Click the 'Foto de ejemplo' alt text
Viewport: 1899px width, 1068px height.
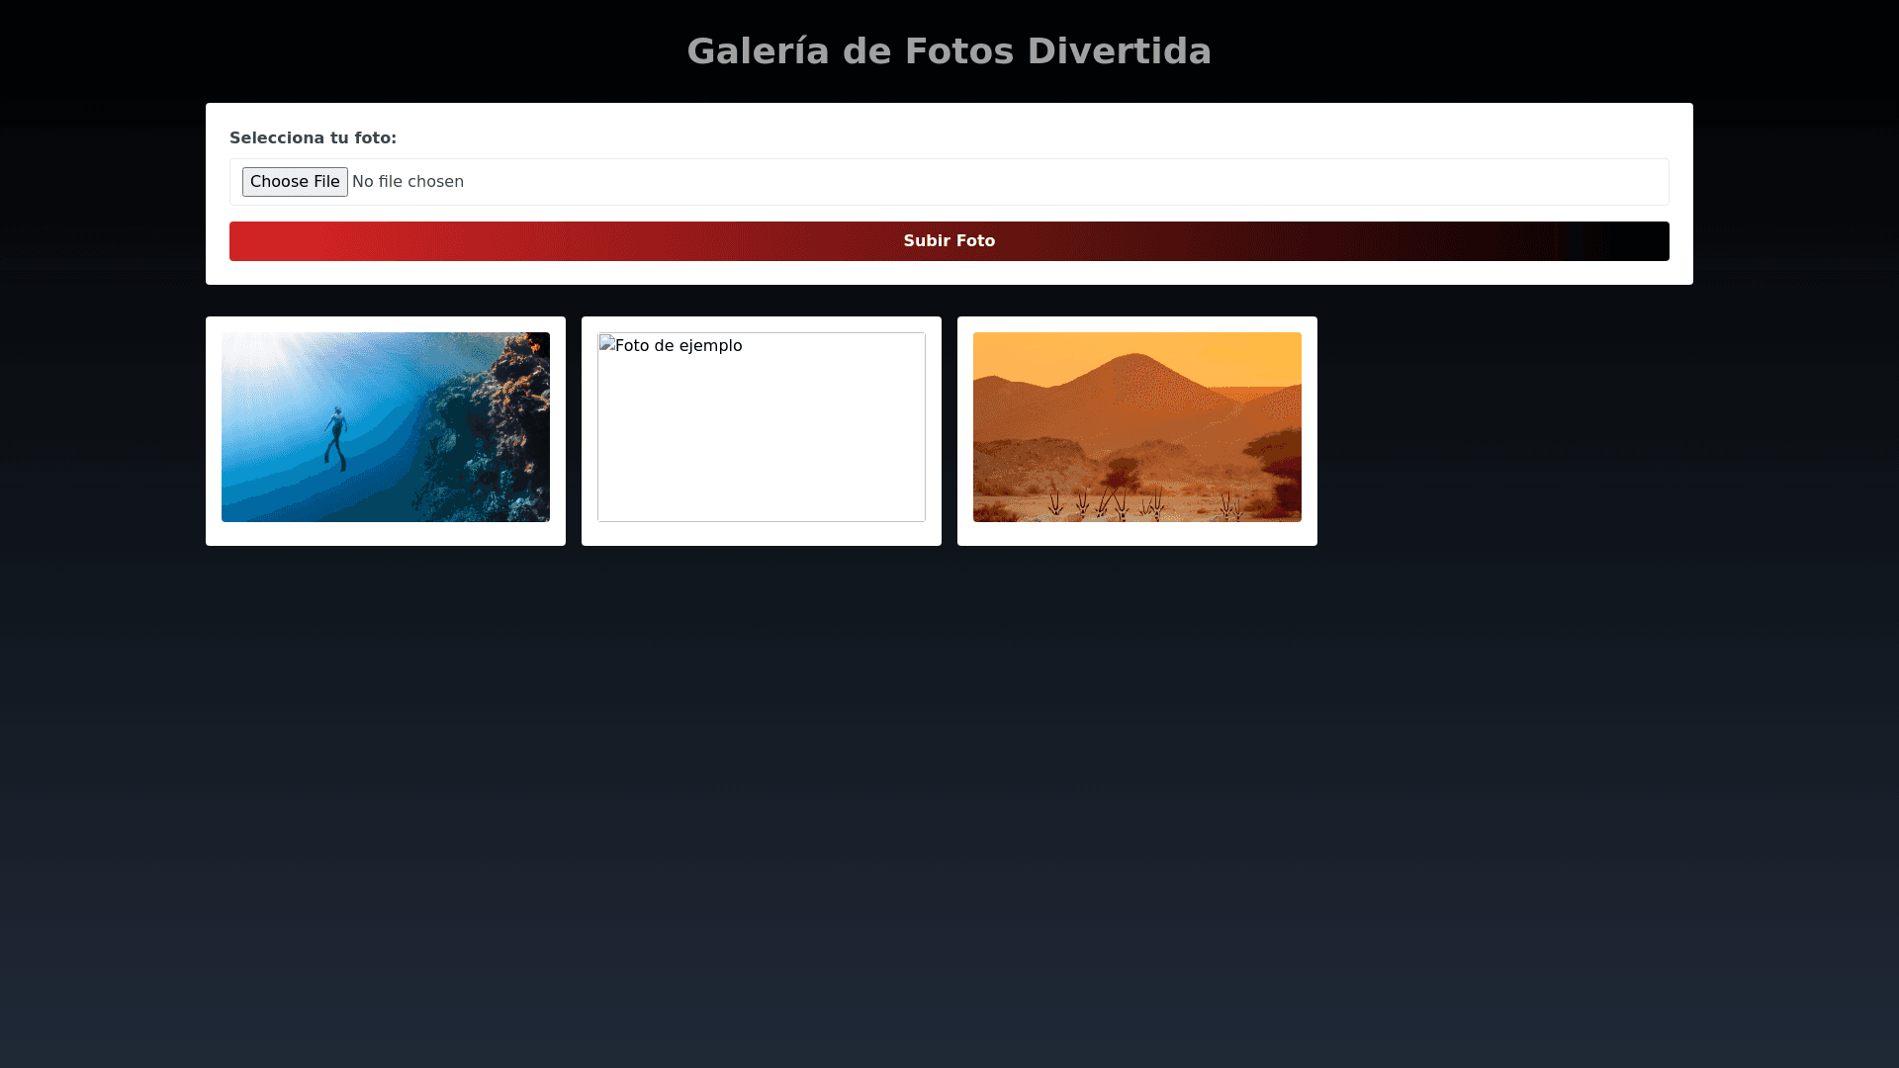(678, 345)
